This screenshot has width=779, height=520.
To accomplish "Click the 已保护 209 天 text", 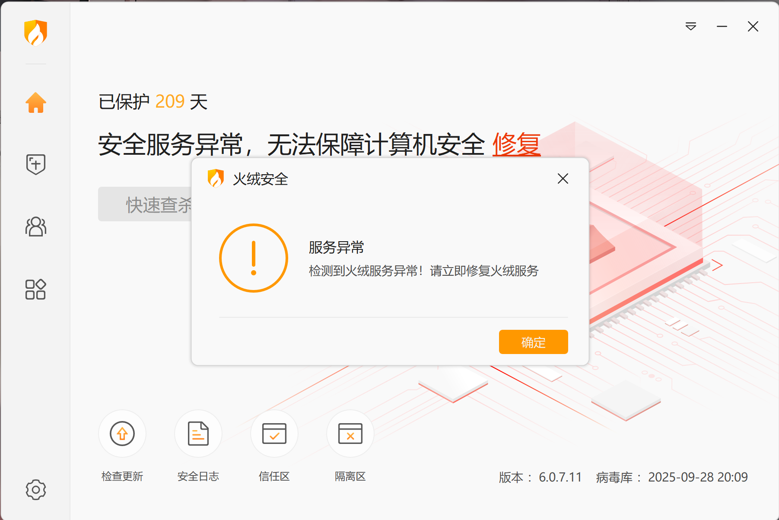I will (153, 102).
